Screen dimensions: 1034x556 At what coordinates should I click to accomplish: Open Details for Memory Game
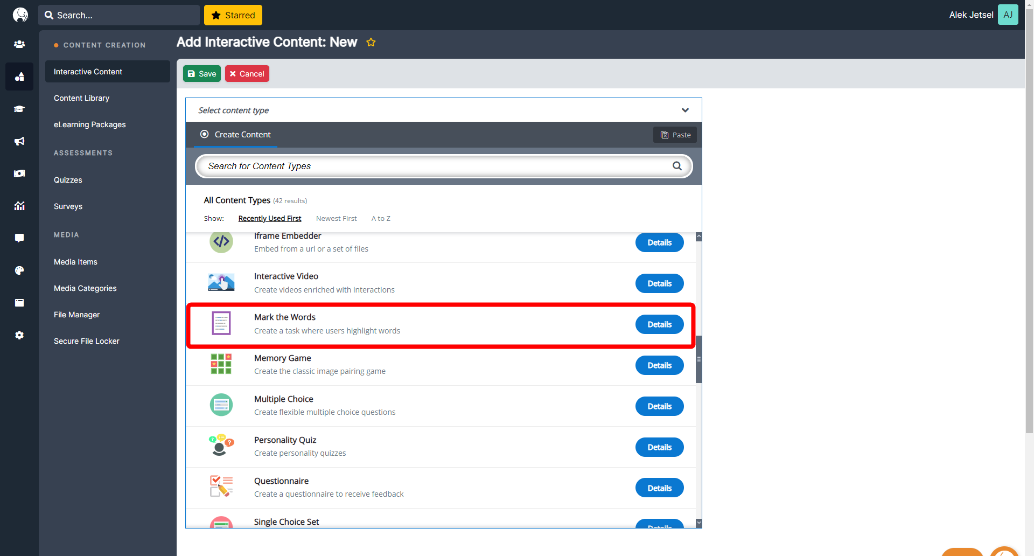pos(660,365)
